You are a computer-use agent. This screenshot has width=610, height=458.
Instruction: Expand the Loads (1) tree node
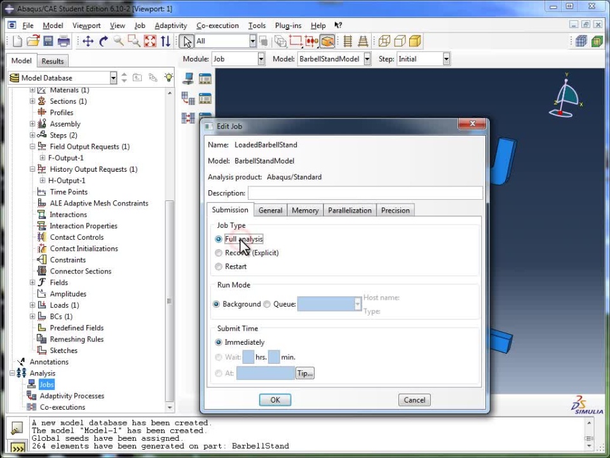coord(32,305)
